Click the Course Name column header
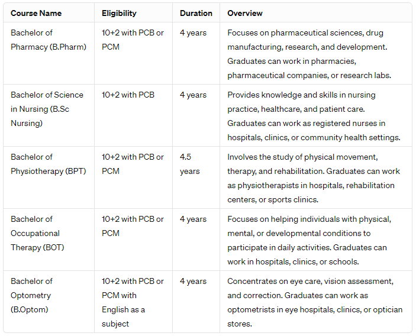Viewport: 416px width, 336px height. click(36, 13)
